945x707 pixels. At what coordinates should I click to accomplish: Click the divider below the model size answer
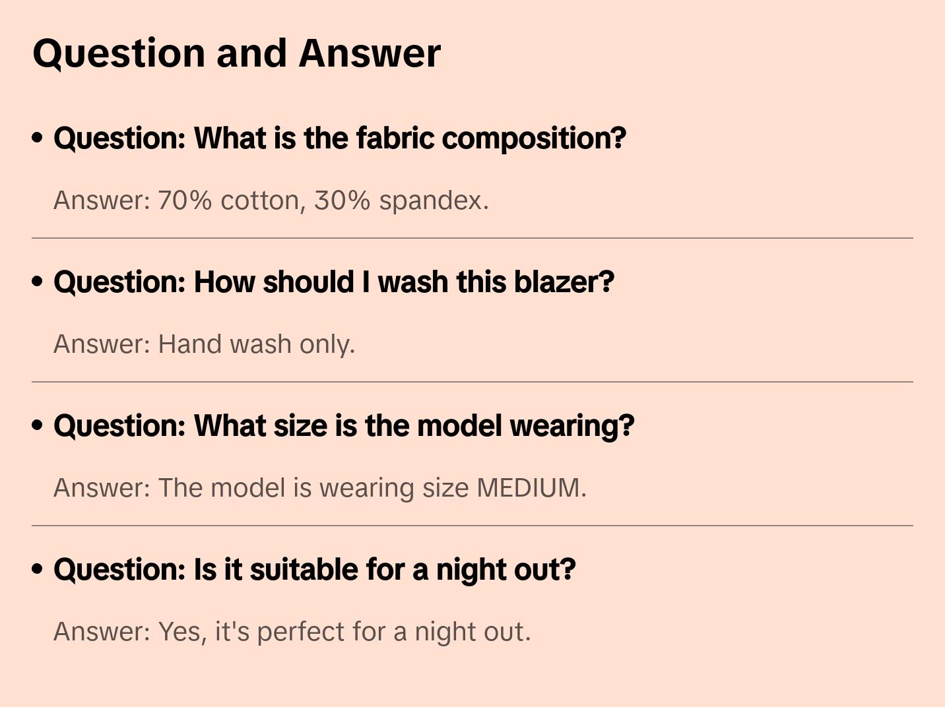point(472,526)
